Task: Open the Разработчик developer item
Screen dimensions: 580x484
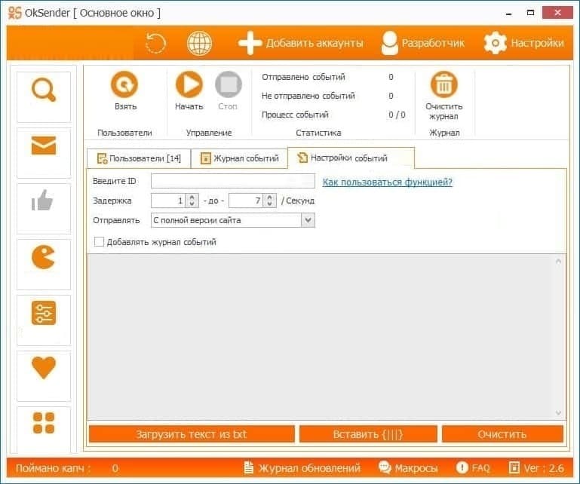Action: [423, 43]
